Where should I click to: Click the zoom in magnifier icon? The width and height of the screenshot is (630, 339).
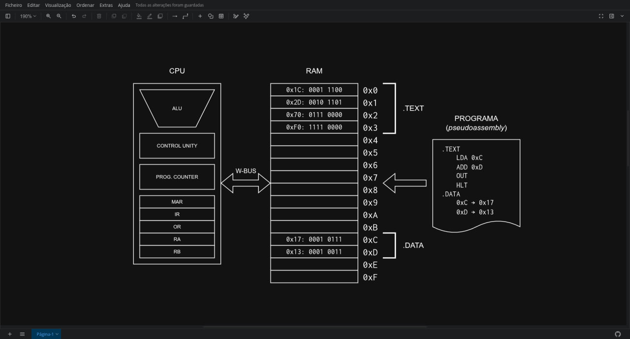point(48,16)
